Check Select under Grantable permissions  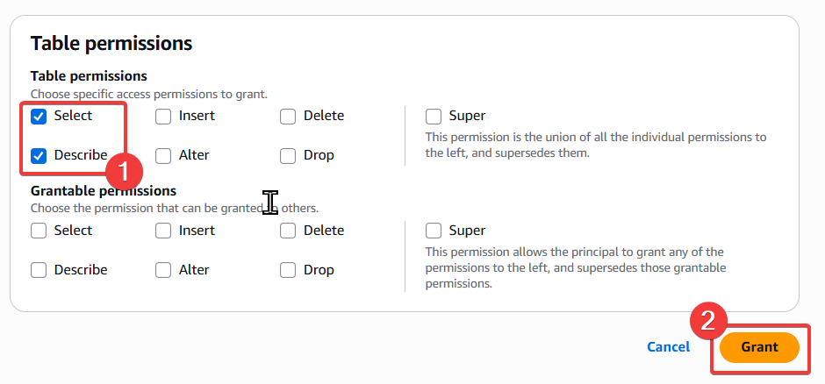pyautogui.click(x=39, y=231)
